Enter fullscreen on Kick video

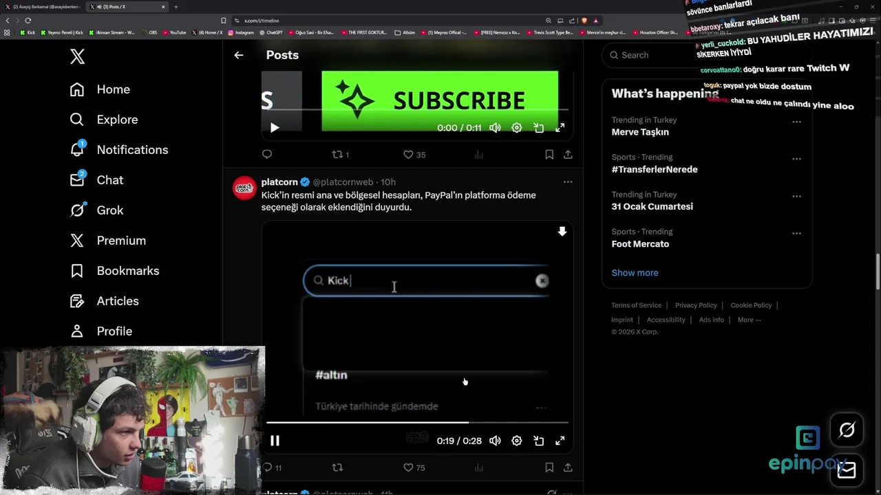click(x=560, y=441)
